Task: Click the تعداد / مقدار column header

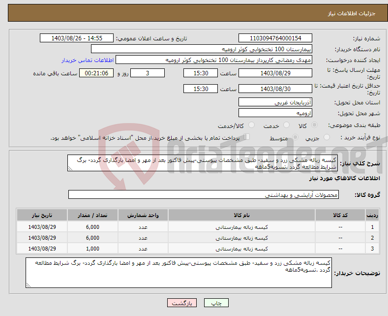Action: pyautogui.click(x=92, y=215)
